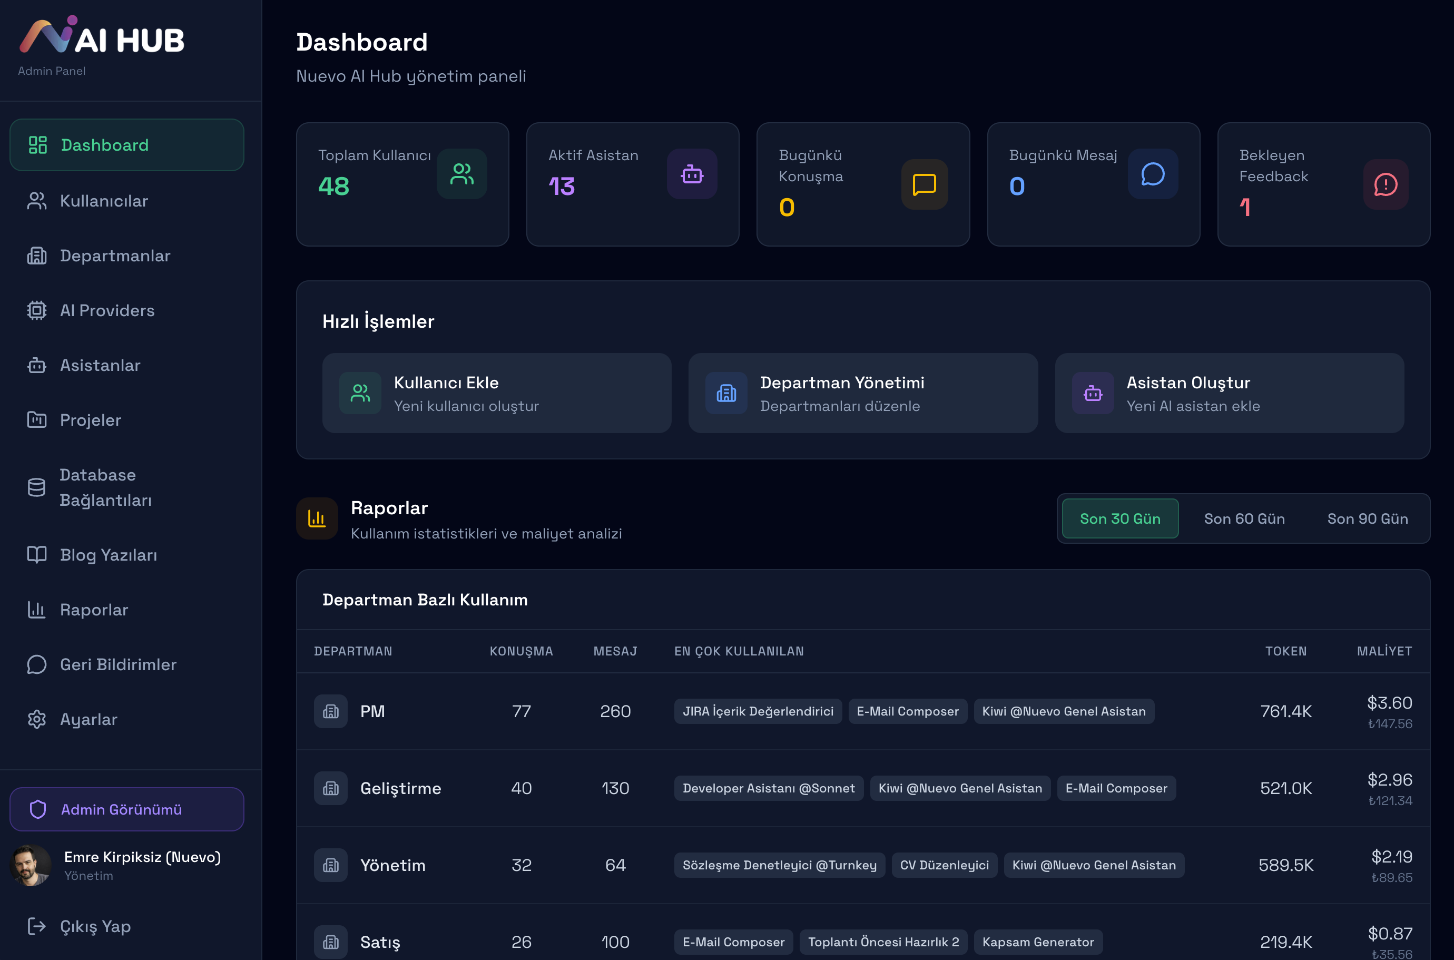
Task: Click the PM department building icon
Action: tap(331, 711)
